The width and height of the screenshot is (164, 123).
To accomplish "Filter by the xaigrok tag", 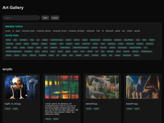I will [x=136, y=56].
